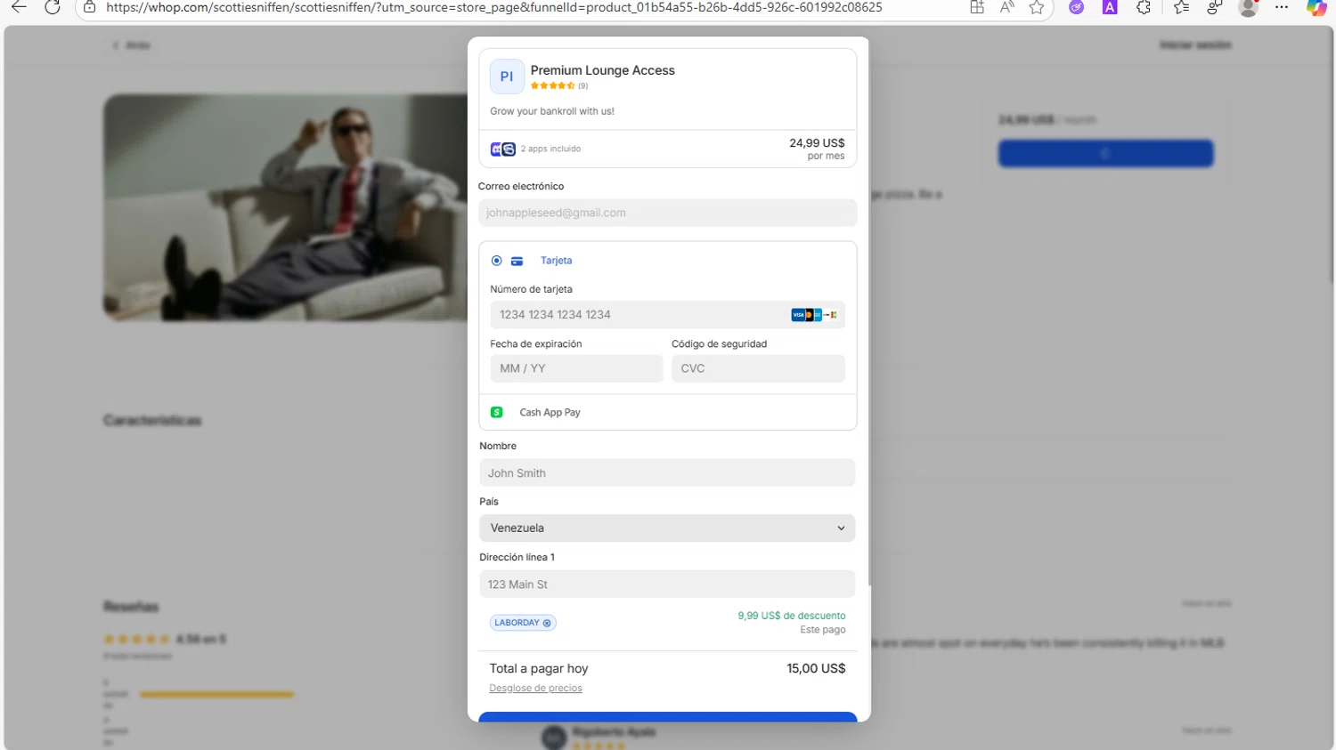1336x750 pixels.
Task: Click the 24,99 US$ por mes price
Action: coord(817,149)
